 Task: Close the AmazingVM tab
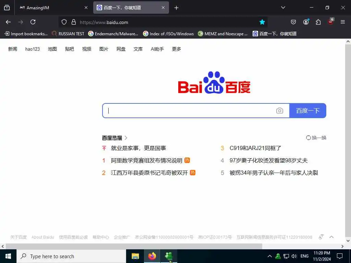click(86, 8)
